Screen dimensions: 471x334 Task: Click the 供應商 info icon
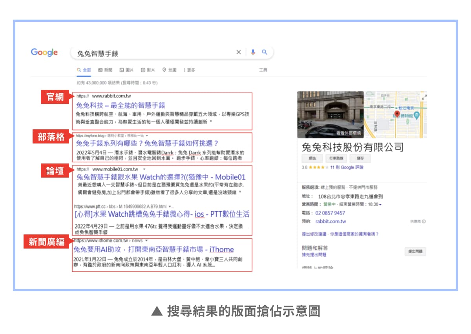[x=424, y=221]
